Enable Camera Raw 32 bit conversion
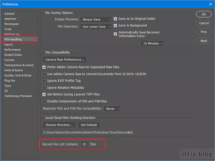The width and height of the screenshot is (215, 161). pos(44,74)
